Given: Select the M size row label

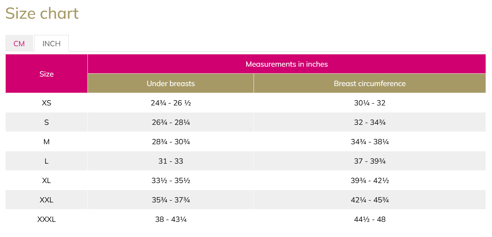Looking at the screenshot, I should point(47,142).
